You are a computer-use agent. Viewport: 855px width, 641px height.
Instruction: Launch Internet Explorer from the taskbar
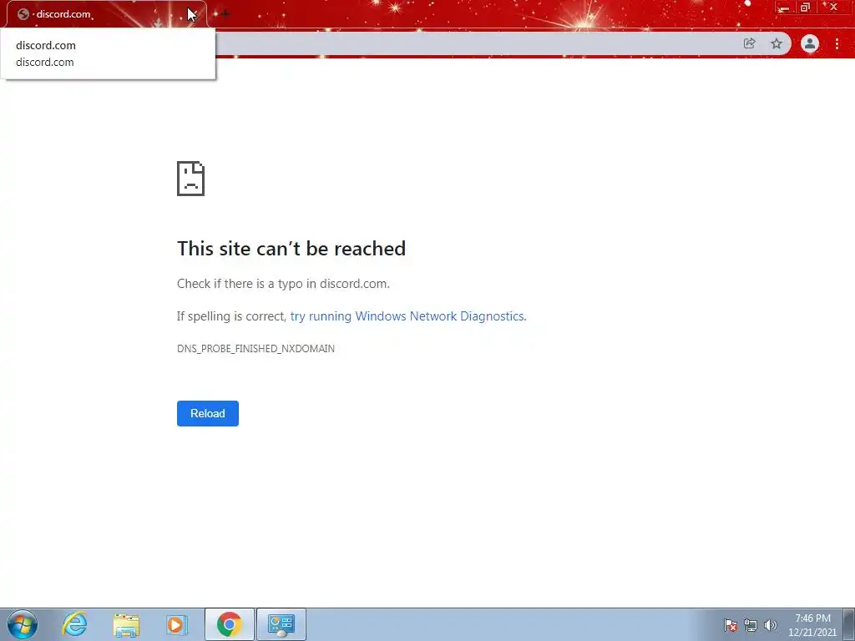pos(74,624)
